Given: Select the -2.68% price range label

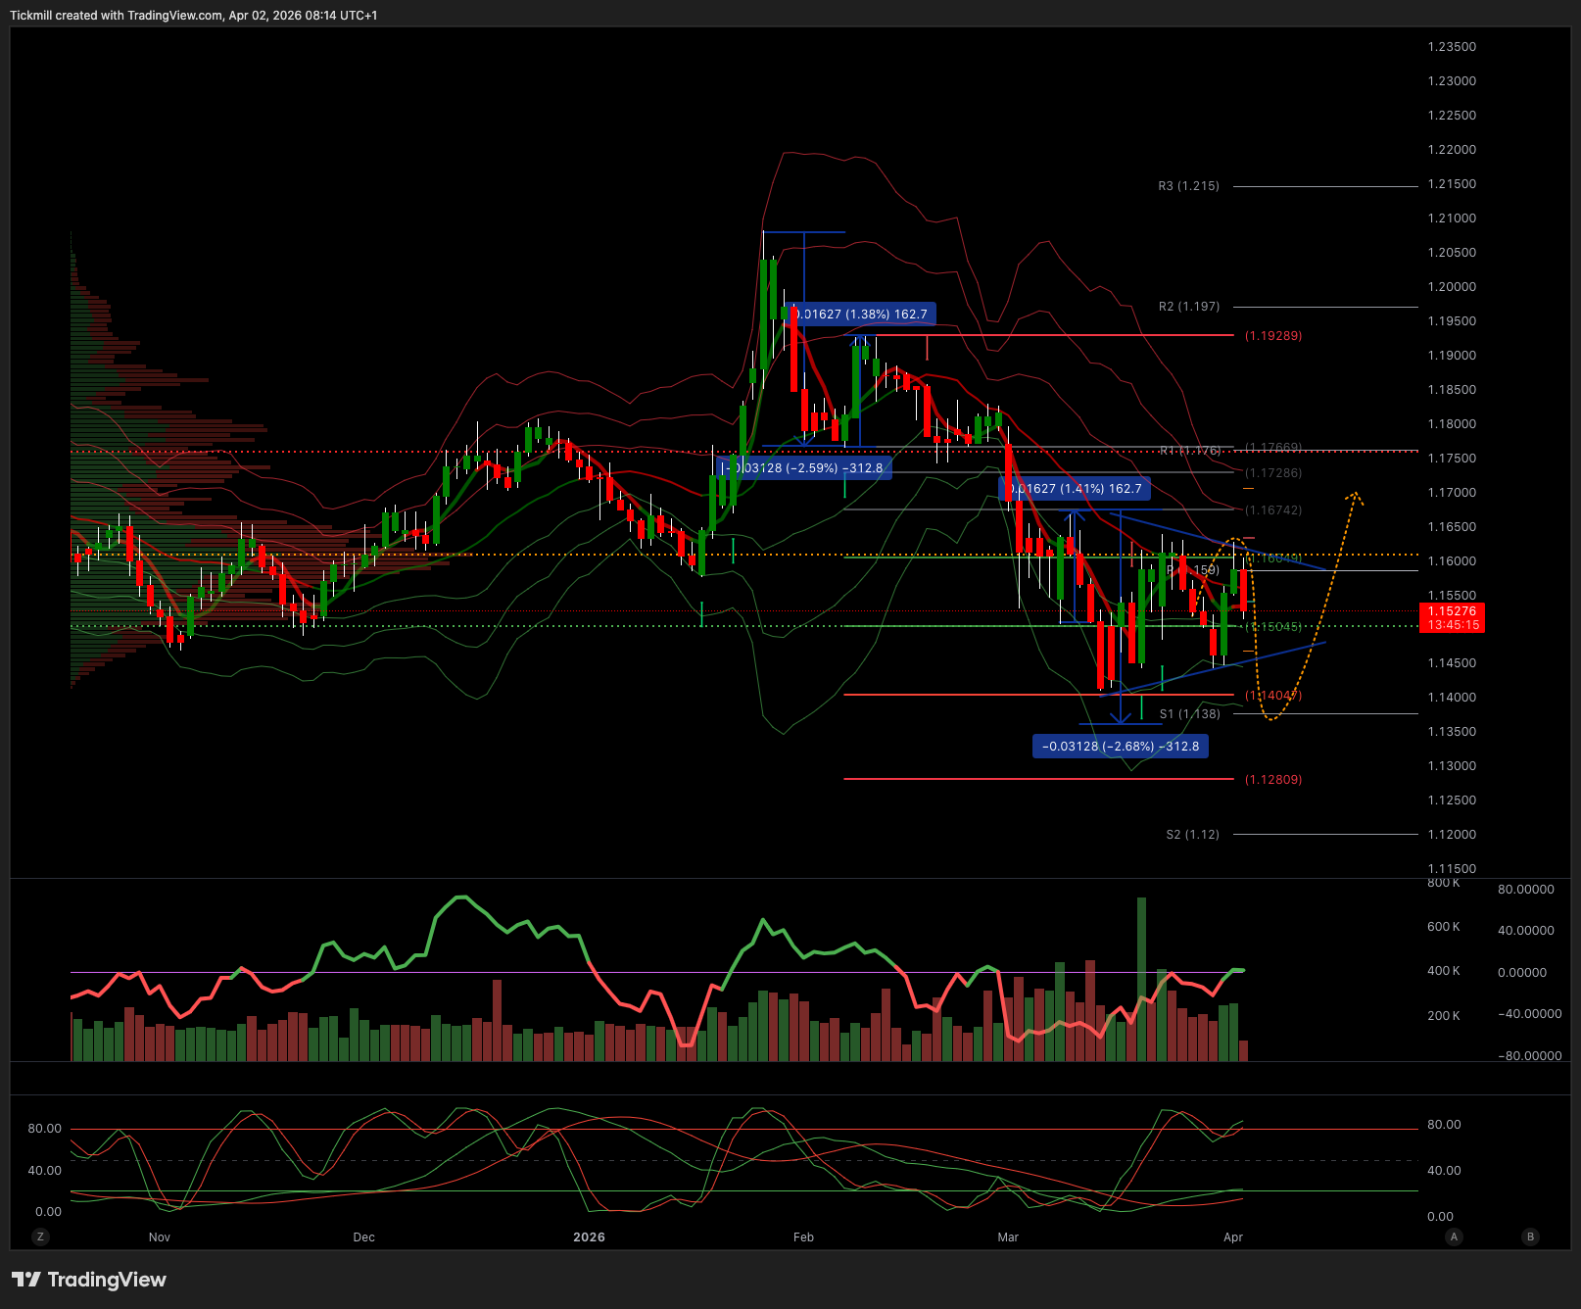Looking at the screenshot, I should pyautogui.click(x=1120, y=747).
